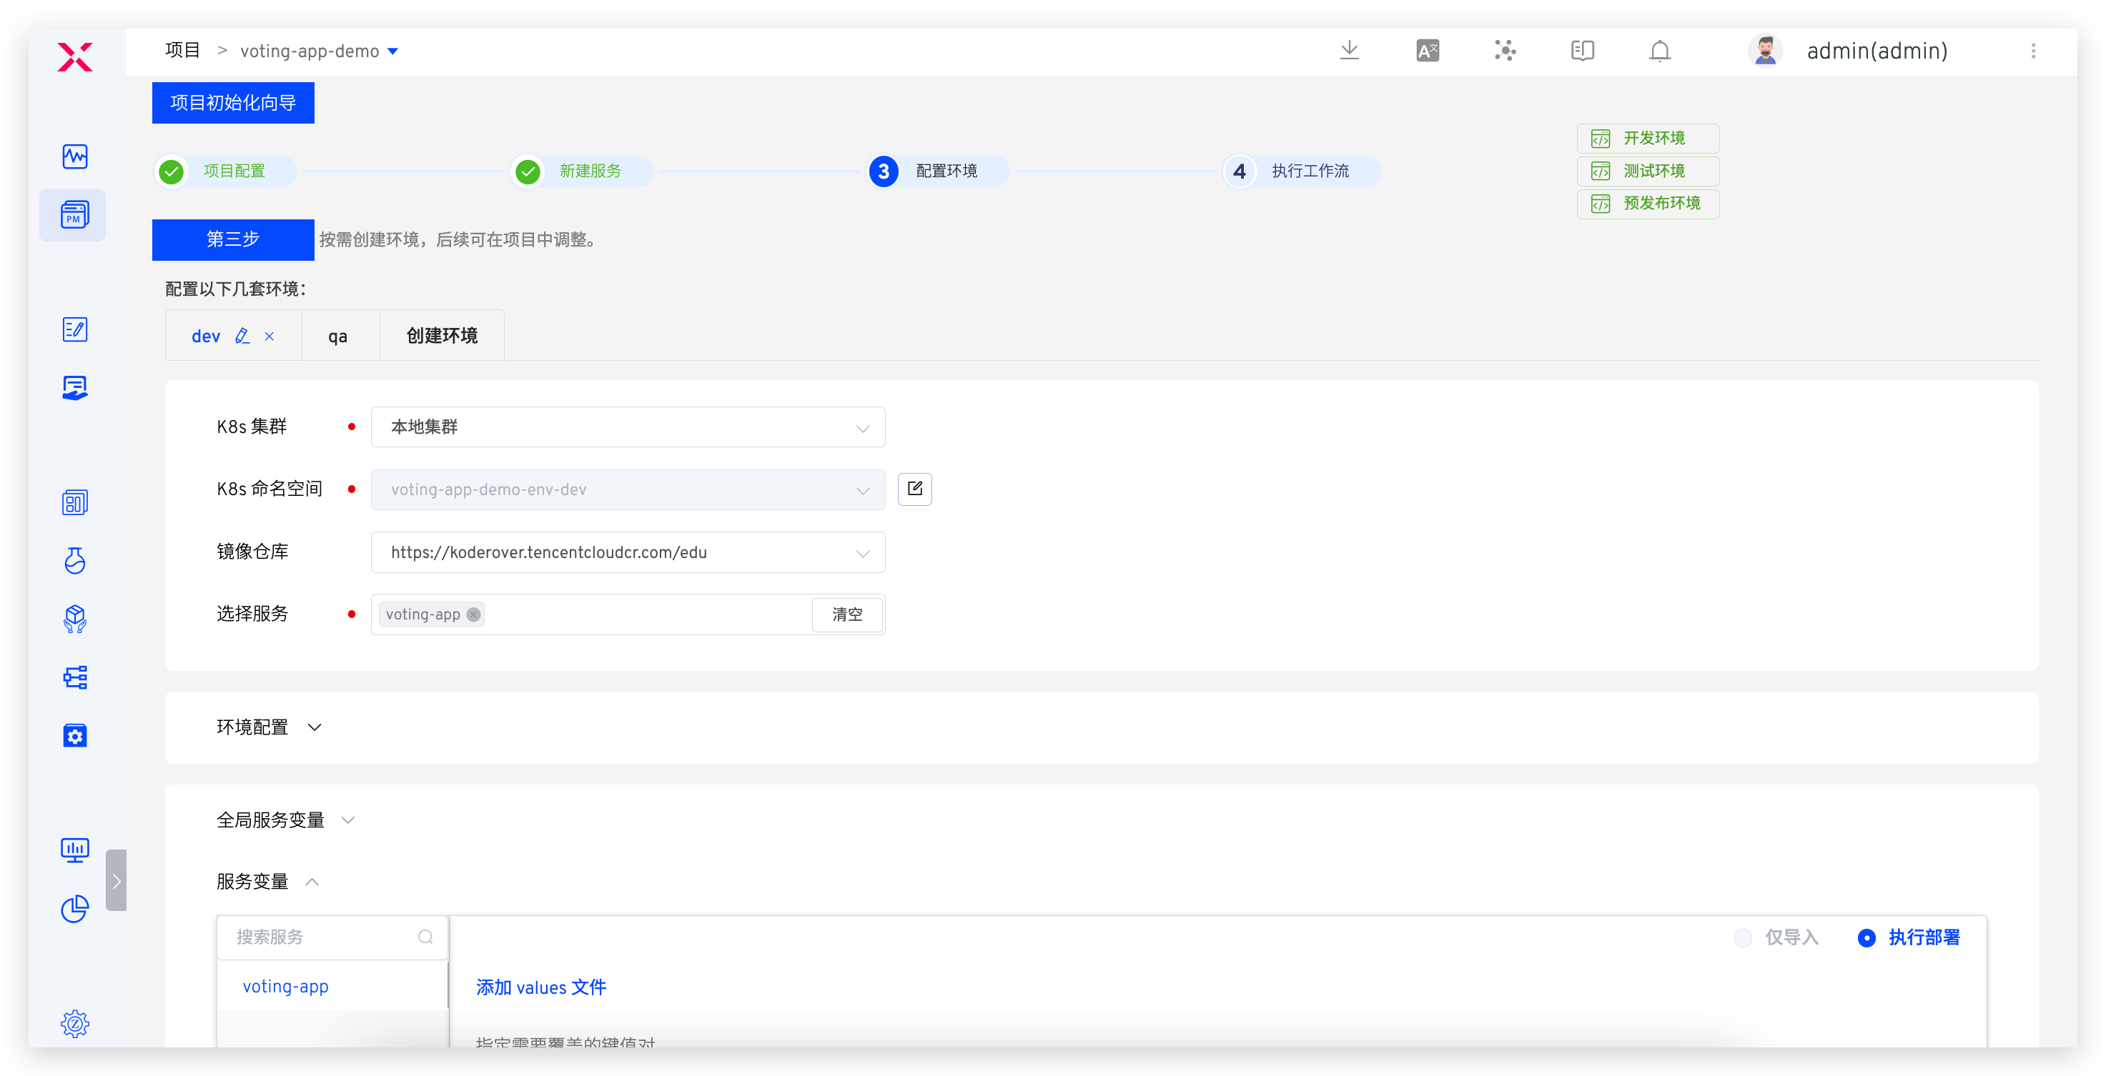Click the 添加 values 文件 link
Screen dimensions: 2106x1076
[540, 987]
